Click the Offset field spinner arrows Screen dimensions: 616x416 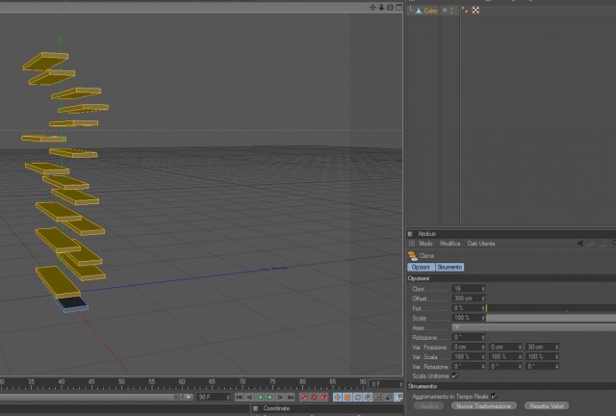coord(483,299)
